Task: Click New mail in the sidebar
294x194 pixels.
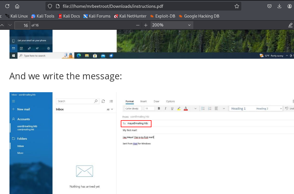Action: tap(21, 109)
